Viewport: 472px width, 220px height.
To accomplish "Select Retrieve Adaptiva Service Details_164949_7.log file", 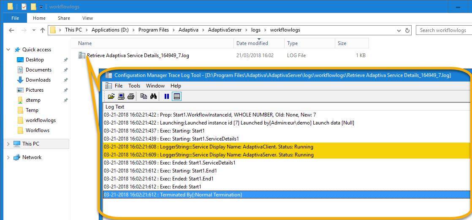I will pyautogui.click(x=138, y=55).
